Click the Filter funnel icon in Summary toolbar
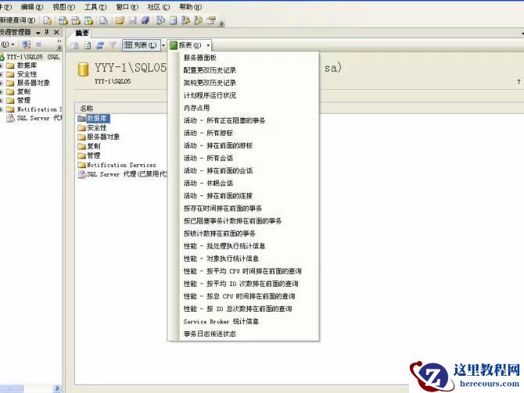 coord(113,45)
